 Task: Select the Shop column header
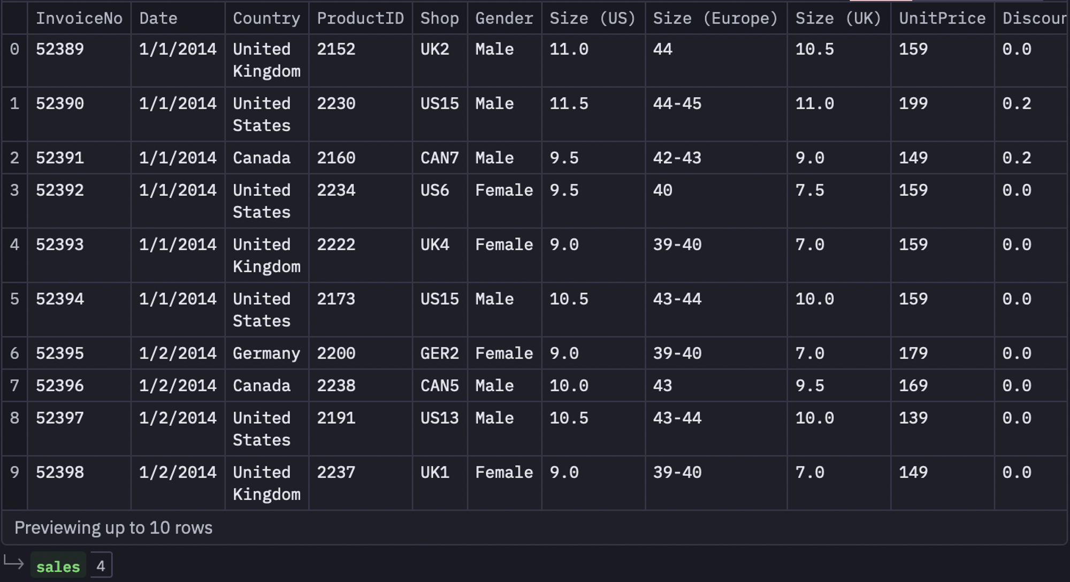439,19
